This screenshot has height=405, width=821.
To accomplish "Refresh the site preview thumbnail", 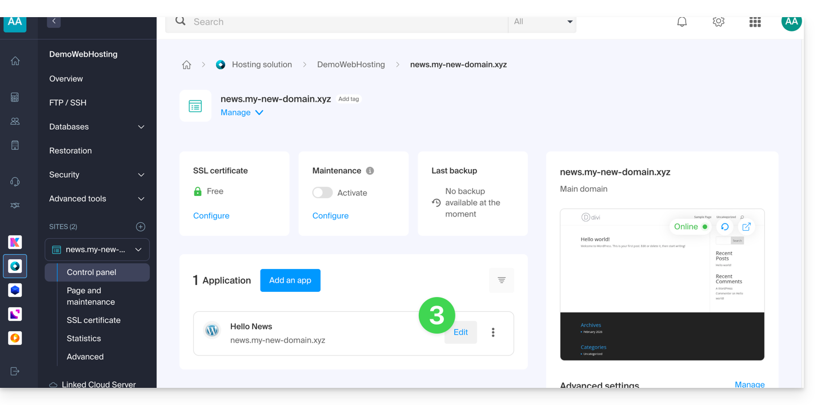I will pyautogui.click(x=724, y=227).
